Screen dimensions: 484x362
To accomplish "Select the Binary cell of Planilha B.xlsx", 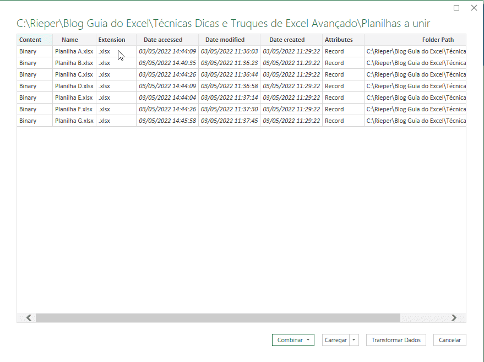I will 28,63.
